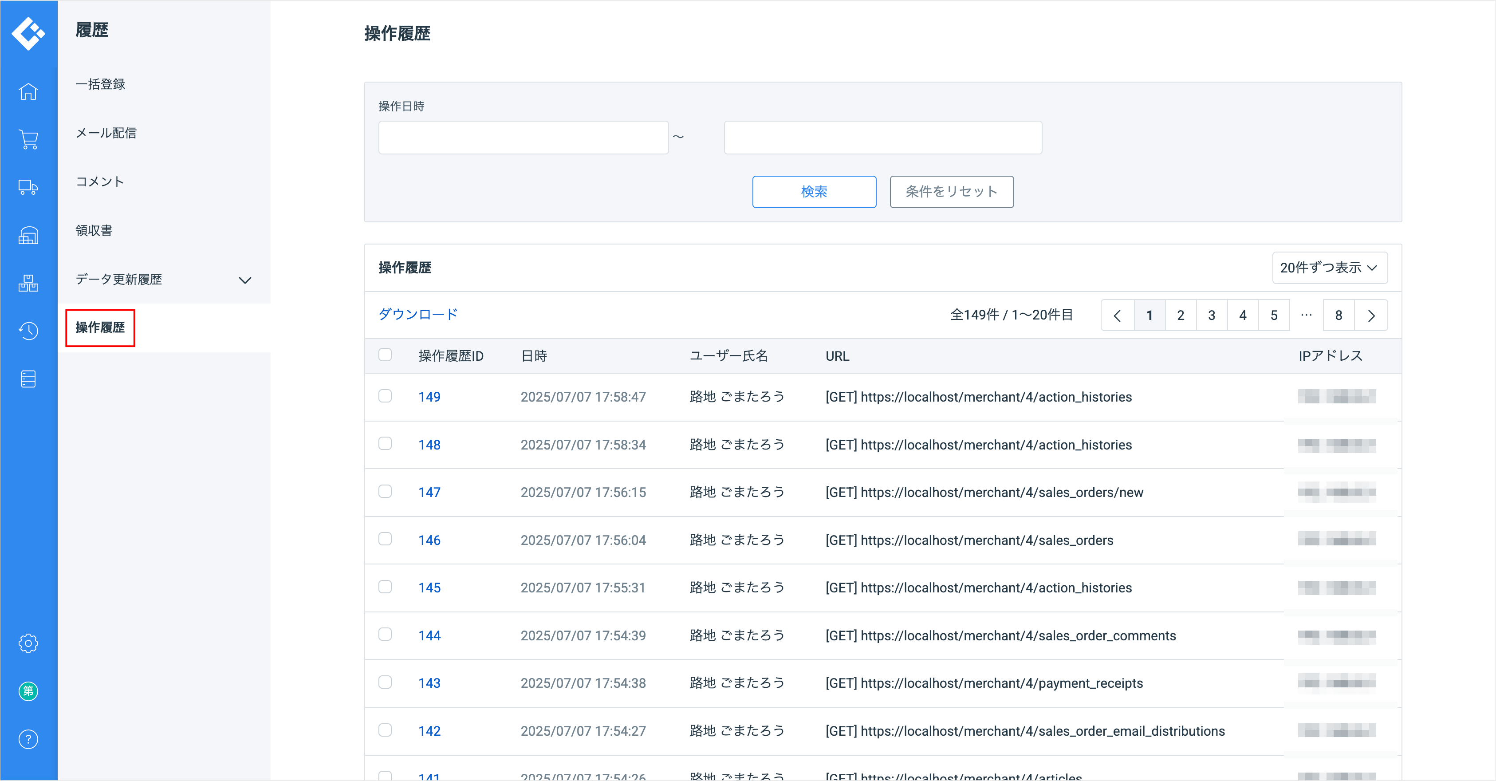Go to page 4 in pagination

tap(1243, 316)
